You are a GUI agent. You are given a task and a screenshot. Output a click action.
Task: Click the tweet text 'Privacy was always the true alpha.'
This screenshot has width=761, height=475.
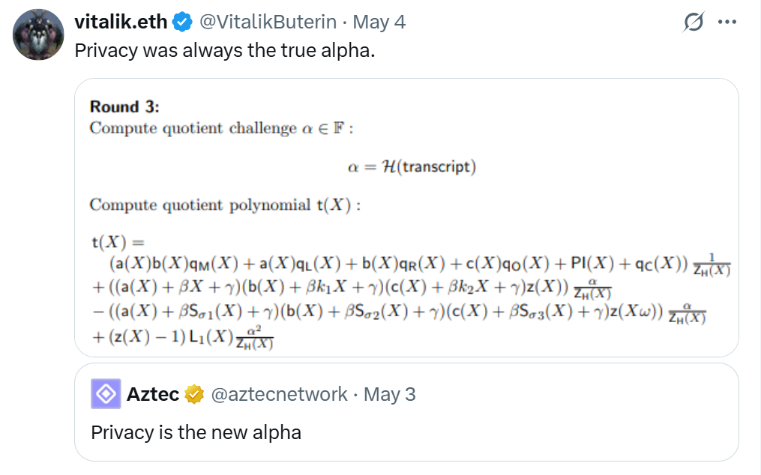[223, 52]
